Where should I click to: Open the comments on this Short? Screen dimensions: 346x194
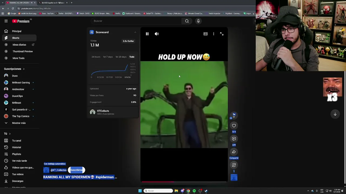pyautogui.click(x=234, y=139)
